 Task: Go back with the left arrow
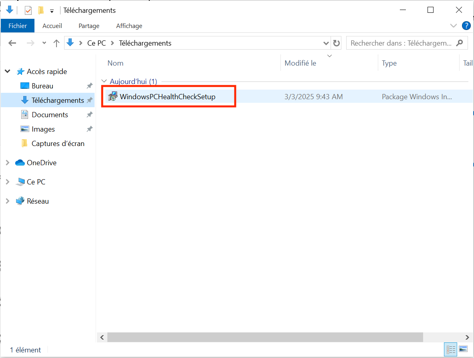(12, 43)
